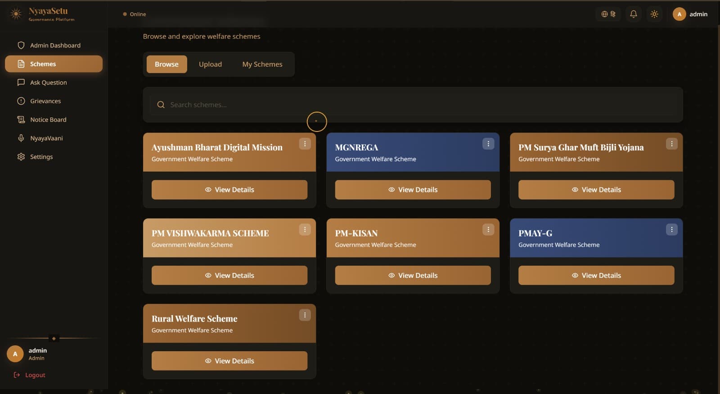Go to Ask Question page
Viewport: 720px width, 394px height.
click(x=54, y=82)
